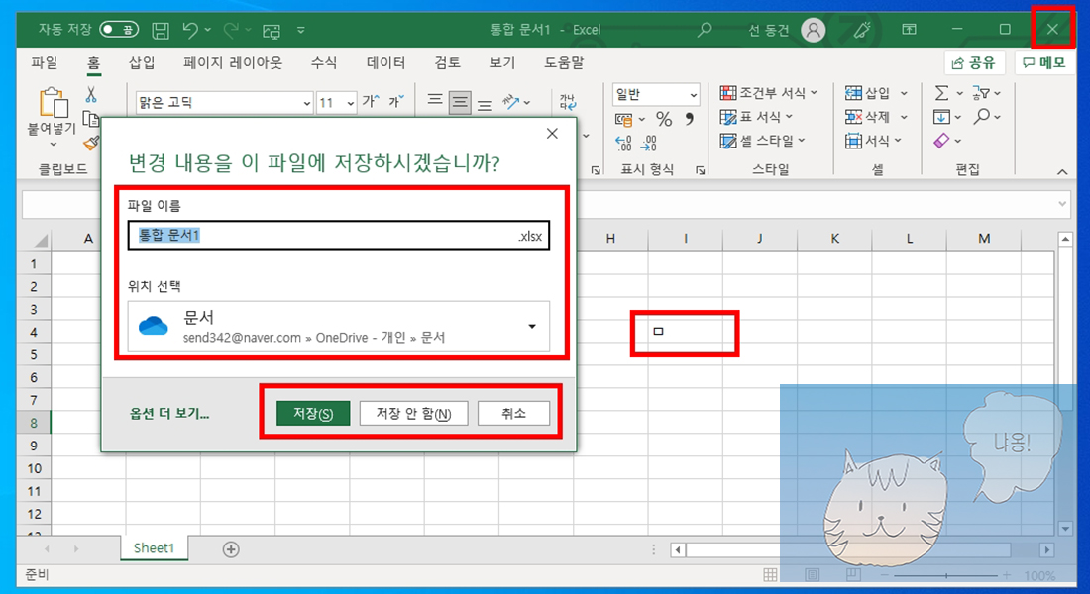Click the Undo arrow icon
The width and height of the screenshot is (1090, 594).
point(190,29)
